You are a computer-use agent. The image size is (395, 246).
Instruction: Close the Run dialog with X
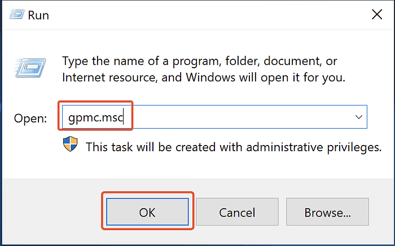point(376,15)
